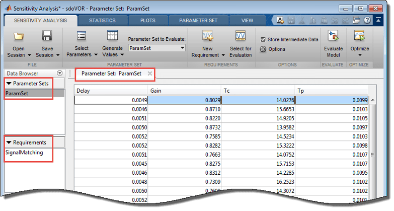Viewport: 394px width, 211px height.
Task: Select Gain cell 0.8312
Action: pyautogui.click(x=184, y=173)
